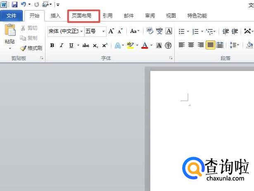Switch to the 引用 tab
254x191 pixels.
(107, 16)
